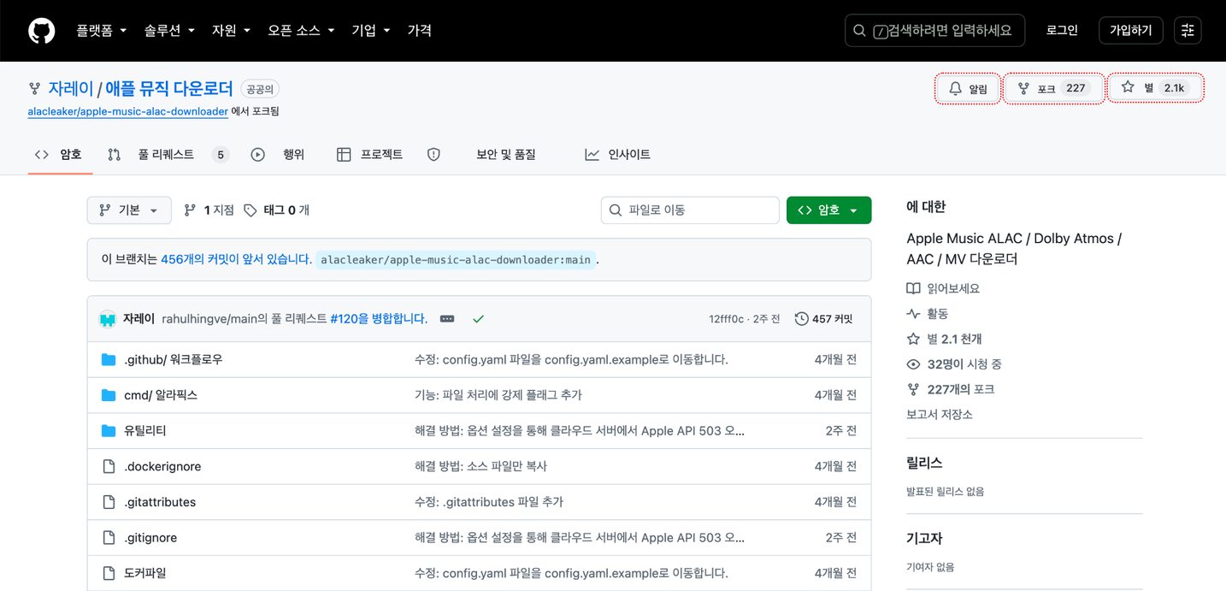Click the pulse icon next to 활동

tap(913, 314)
